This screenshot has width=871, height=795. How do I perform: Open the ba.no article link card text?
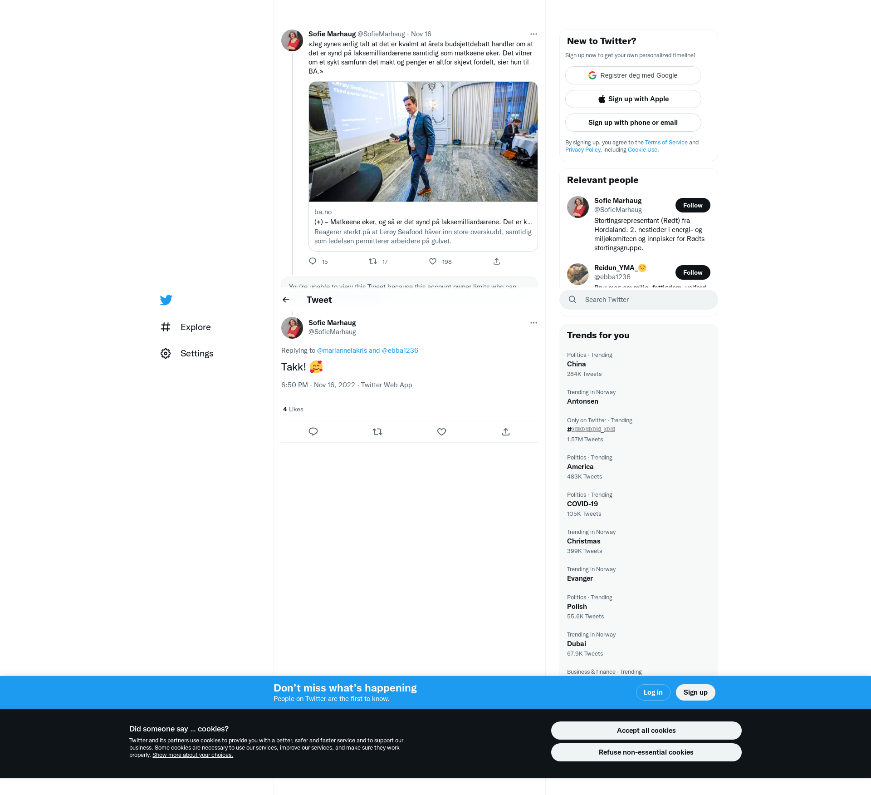click(x=423, y=226)
